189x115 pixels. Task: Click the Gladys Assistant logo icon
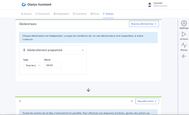pyautogui.click(x=24, y=4)
